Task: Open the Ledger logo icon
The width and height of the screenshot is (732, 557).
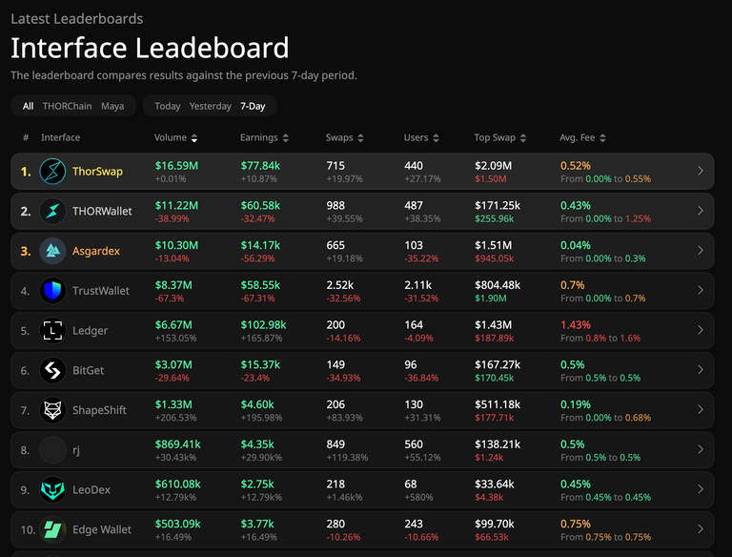Action: (x=52, y=330)
